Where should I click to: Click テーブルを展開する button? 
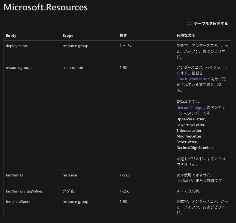coord(207,23)
